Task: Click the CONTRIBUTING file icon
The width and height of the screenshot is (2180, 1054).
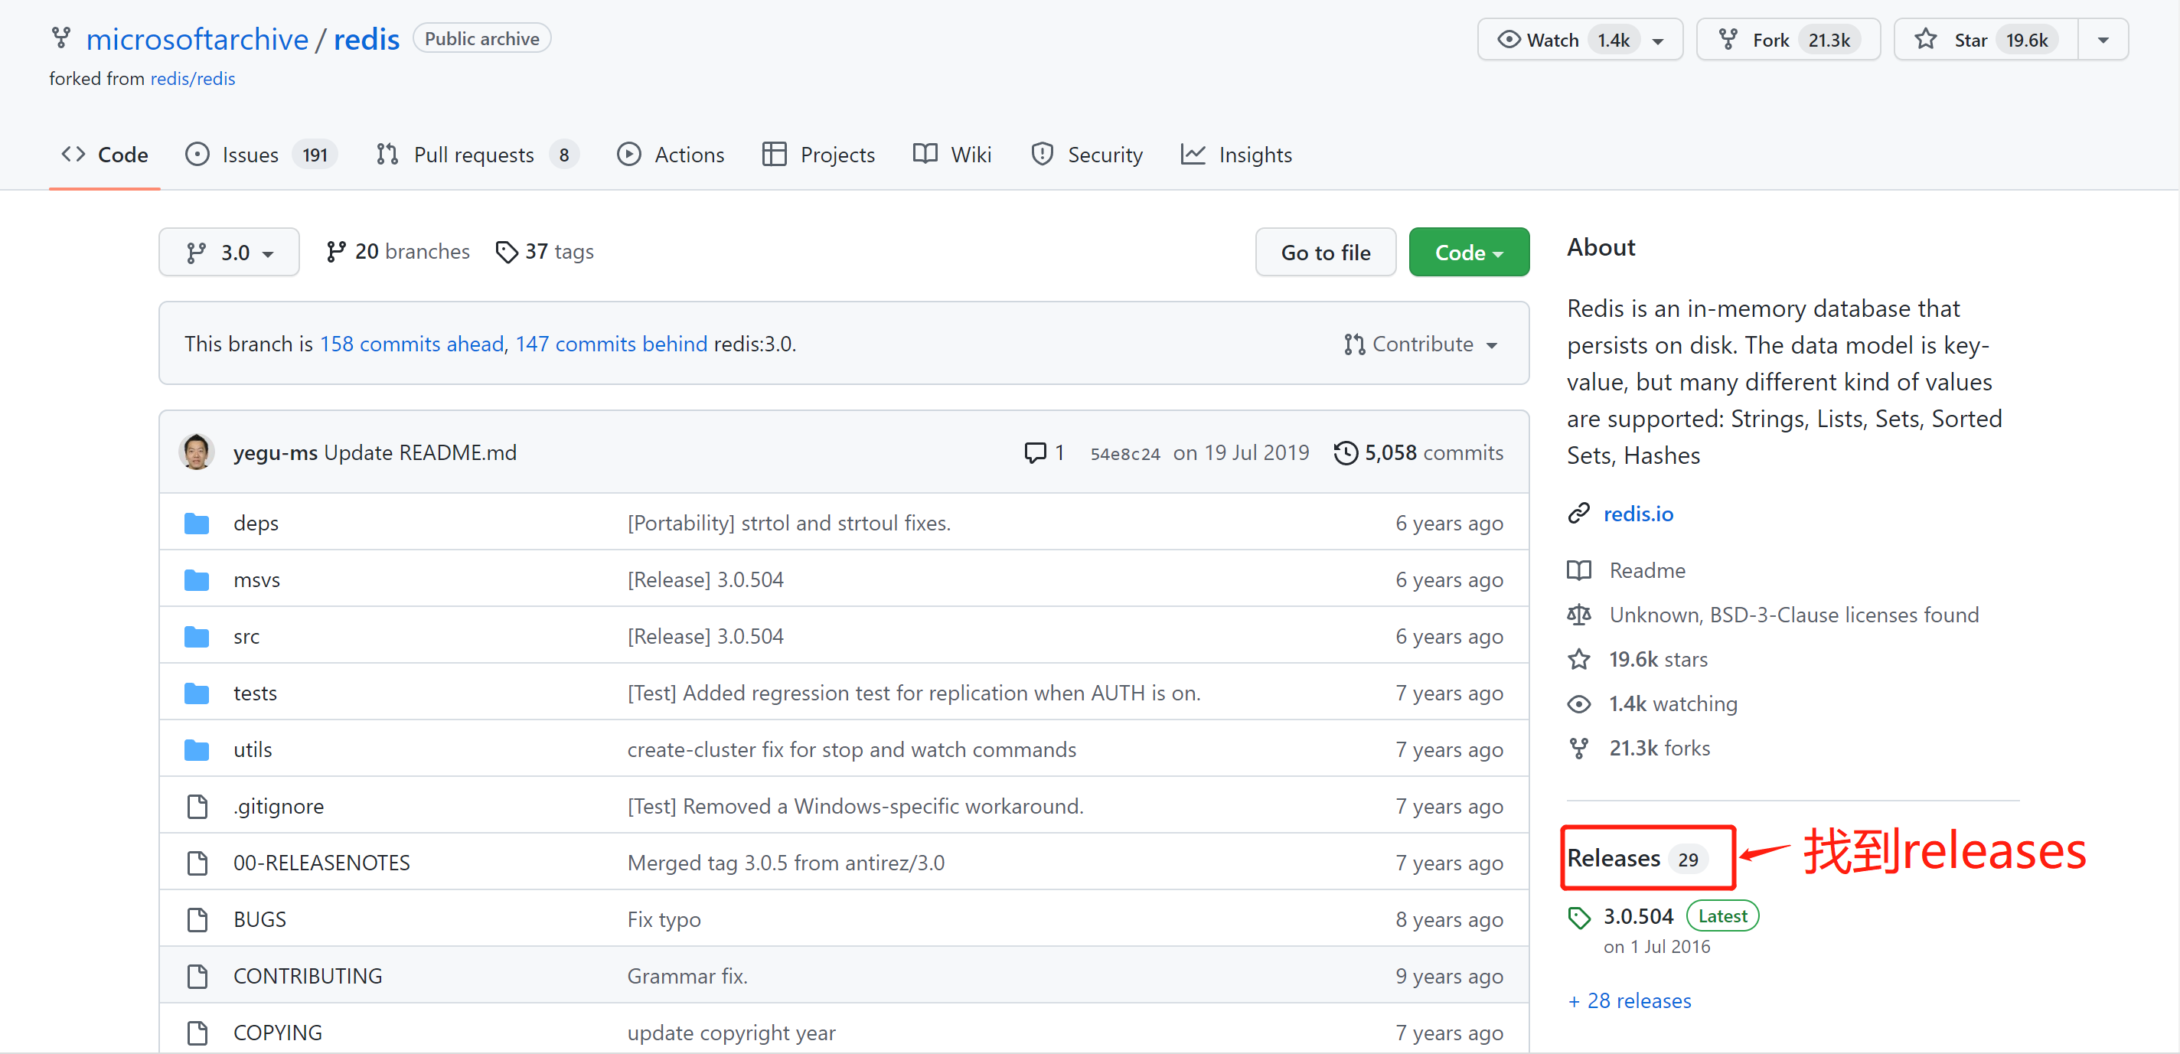Action: pyautogui.click(x=197, y=977)
